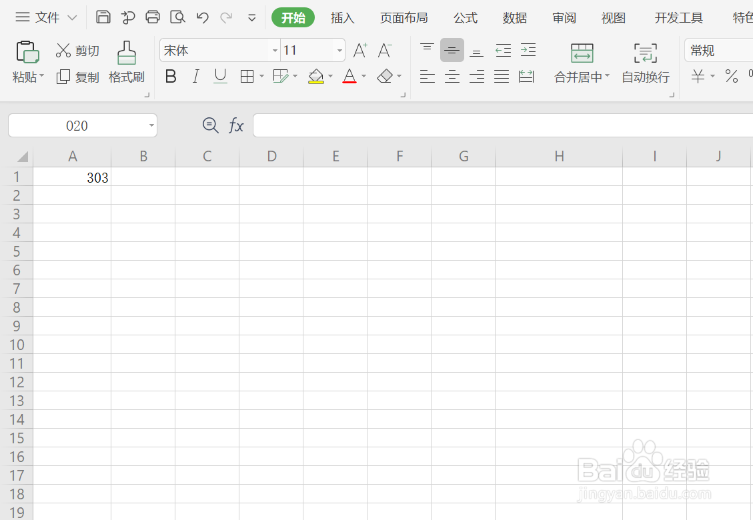Apply yellow fill color bucket
Screen dimensions: 753x520
click(316, 77)
